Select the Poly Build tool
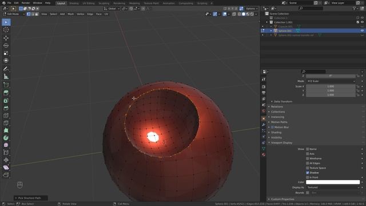 pos(6,130)
